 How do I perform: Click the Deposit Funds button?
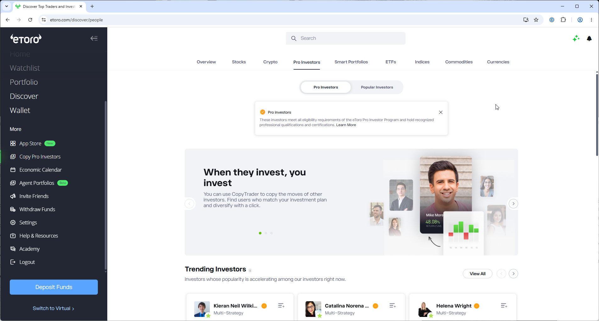[54, 287]
